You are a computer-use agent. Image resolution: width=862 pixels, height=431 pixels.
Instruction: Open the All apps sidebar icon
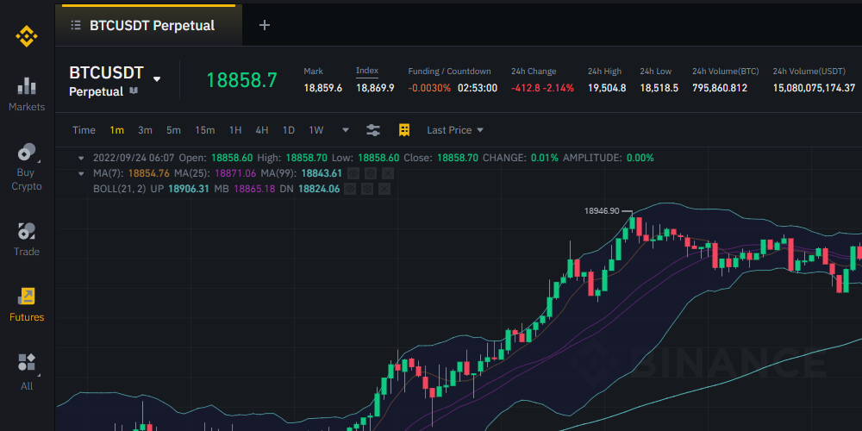[x=27, y=372]
